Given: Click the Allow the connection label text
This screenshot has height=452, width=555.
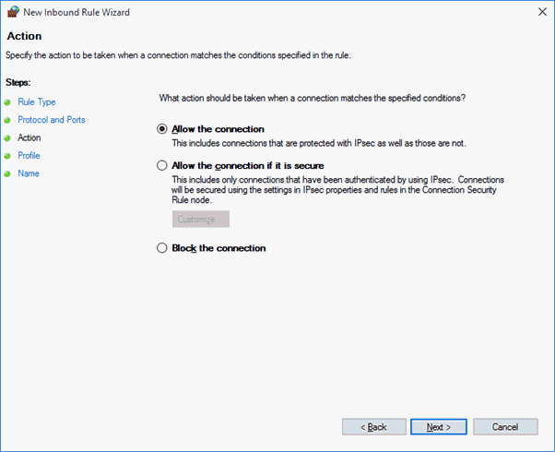Looking at the screenshot, I should 218,129.
